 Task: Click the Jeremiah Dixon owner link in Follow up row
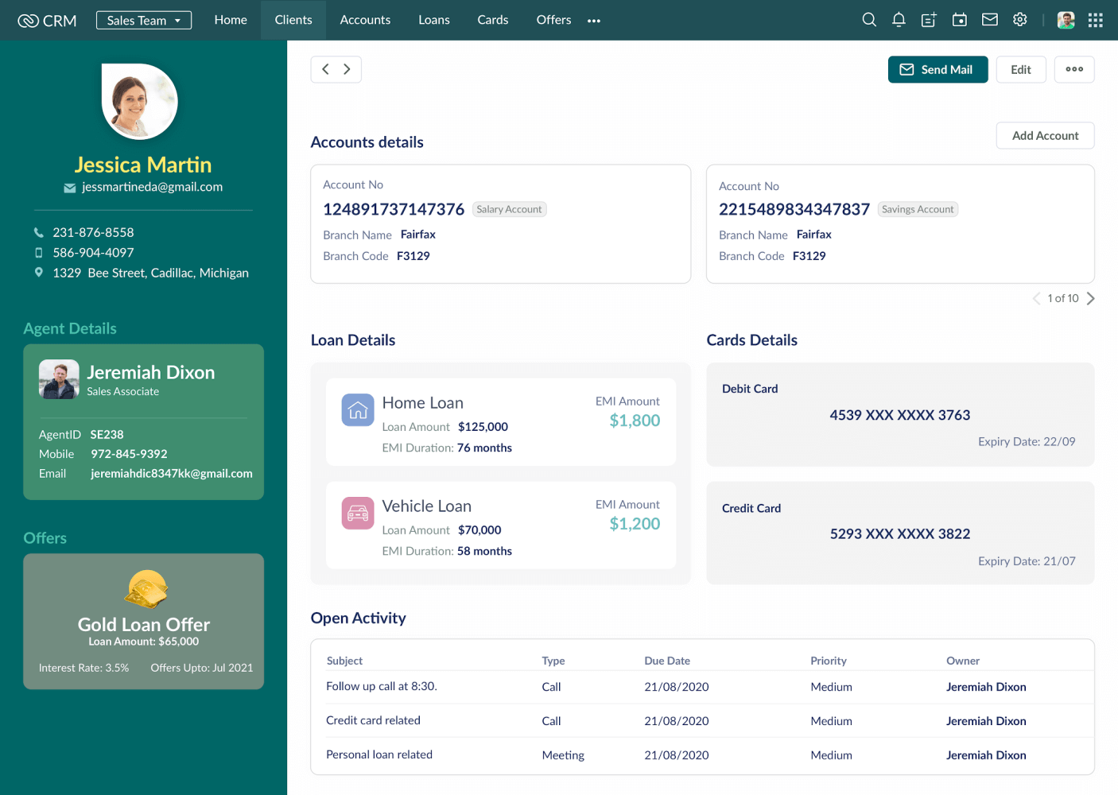point(986,687)
